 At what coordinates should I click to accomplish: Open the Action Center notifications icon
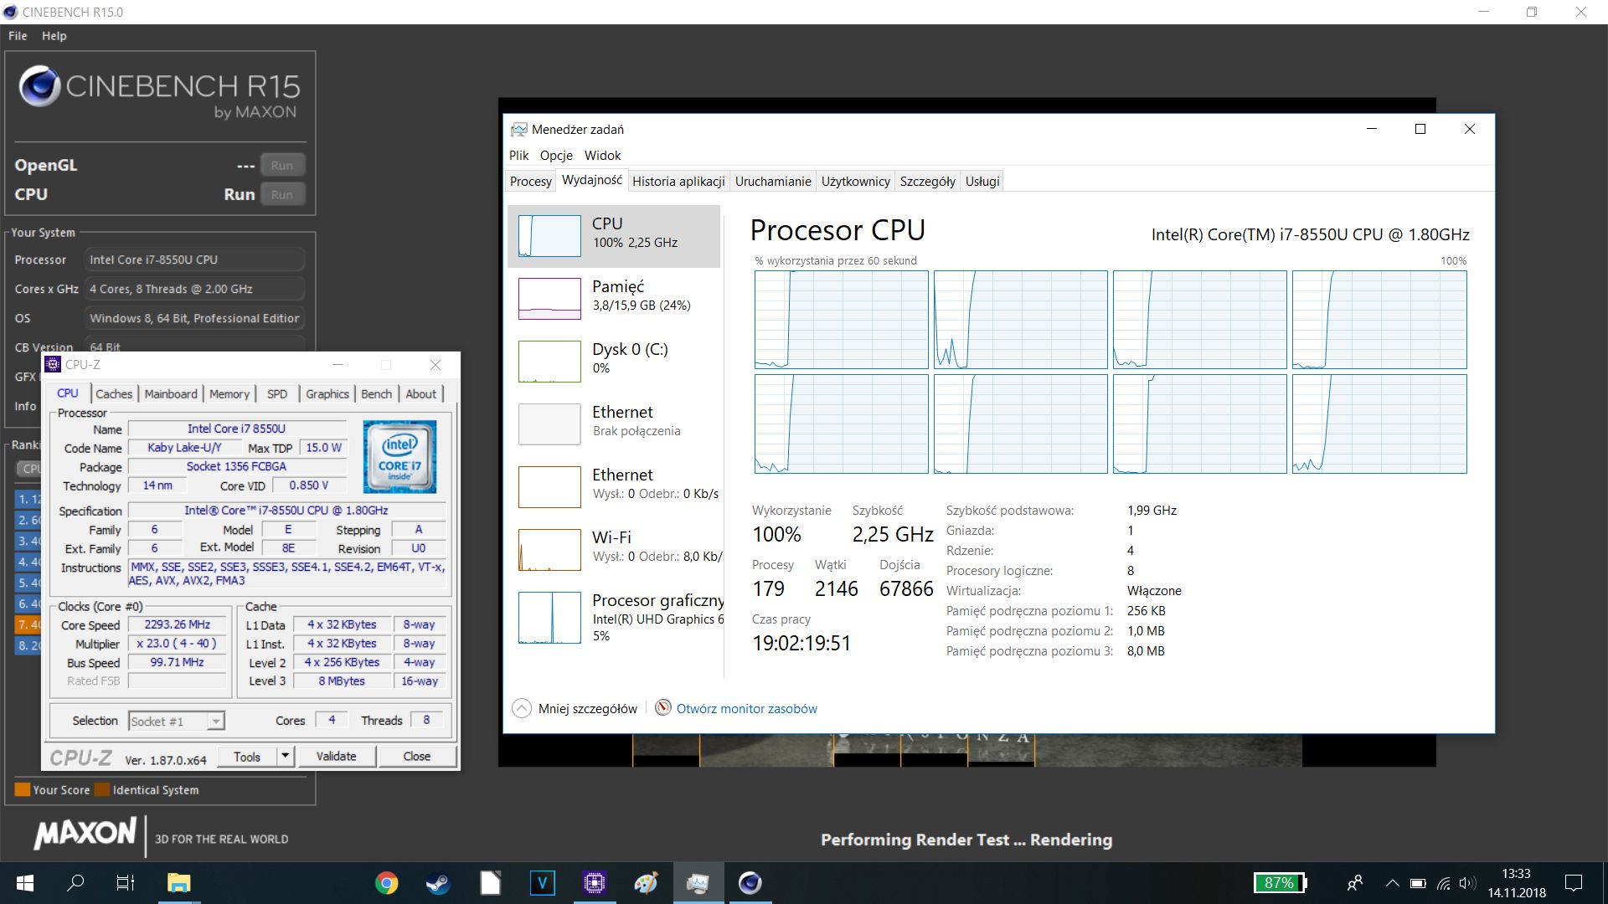1574,883
